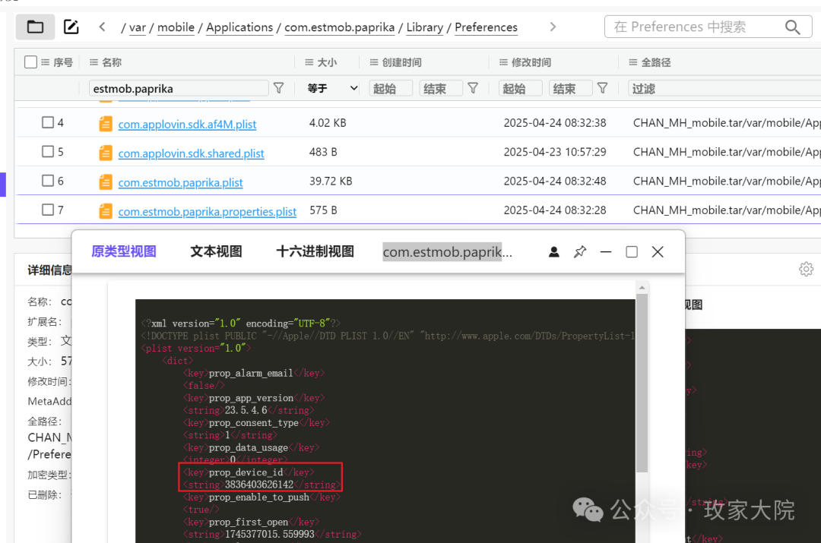Navigate to com.estmob.paprika in breadcrumb
Viewport: 821px width, 543px height.
339,27
